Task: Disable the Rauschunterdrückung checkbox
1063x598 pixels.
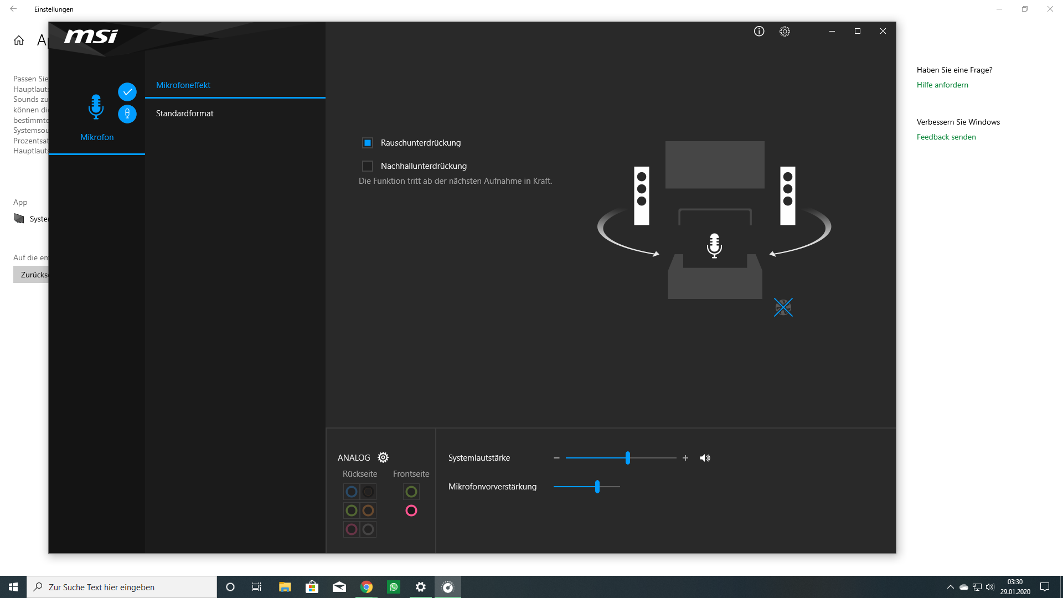Action: pyautogui.click(x=368, y=142)
